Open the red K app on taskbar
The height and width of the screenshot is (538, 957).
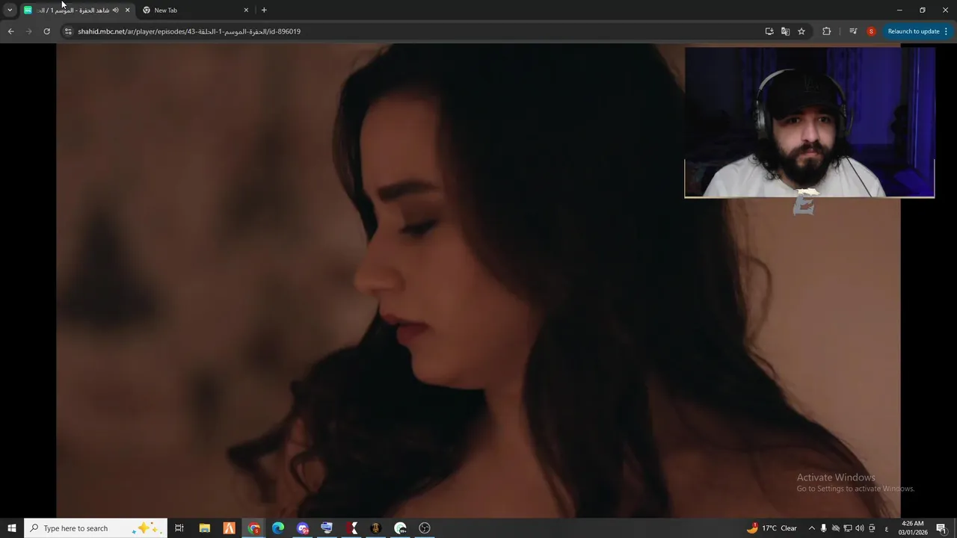point(351,528)
